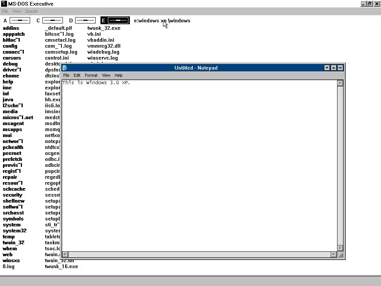This screenshot has width=381, height=286.
Task: Click Notepad title bar icon
Action: click(x=65, y=68)
